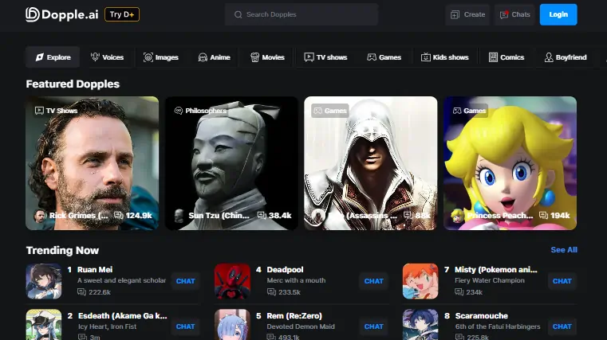Switch to the Images tab

pos(160,57)
